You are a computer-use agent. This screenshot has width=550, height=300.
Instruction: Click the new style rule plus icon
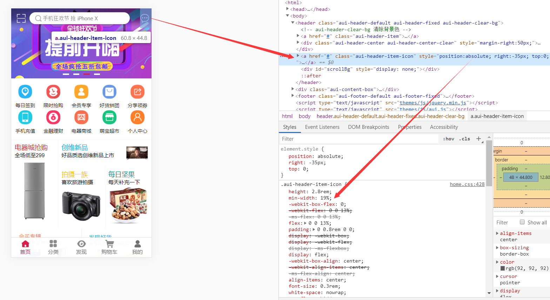tap(478, 139)
